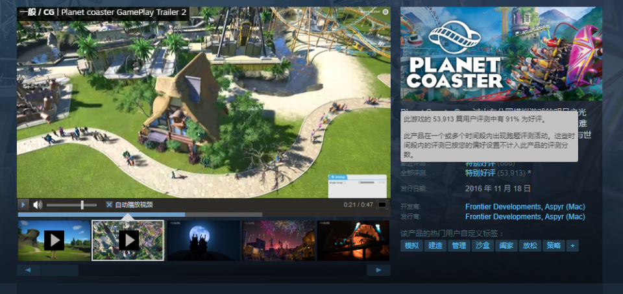Click right arrow of thumbnail strip
Screen dimensions: 623x294
point(378,270)
